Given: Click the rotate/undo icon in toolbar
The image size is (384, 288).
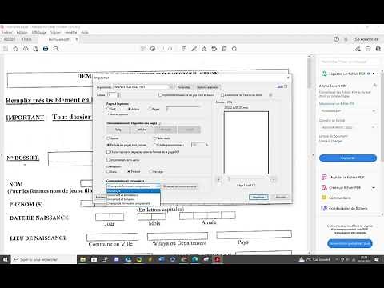Looking at the screenshot, I should pyautogui.click(x=214, y=49).
